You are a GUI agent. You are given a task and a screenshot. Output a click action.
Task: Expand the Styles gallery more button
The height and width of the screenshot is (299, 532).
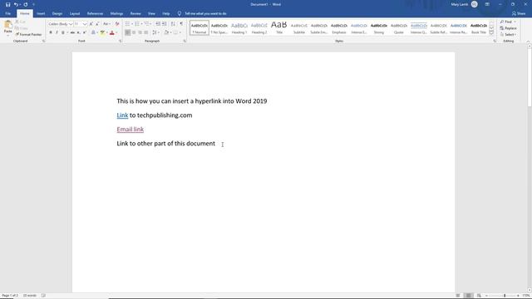click(491, 33)
